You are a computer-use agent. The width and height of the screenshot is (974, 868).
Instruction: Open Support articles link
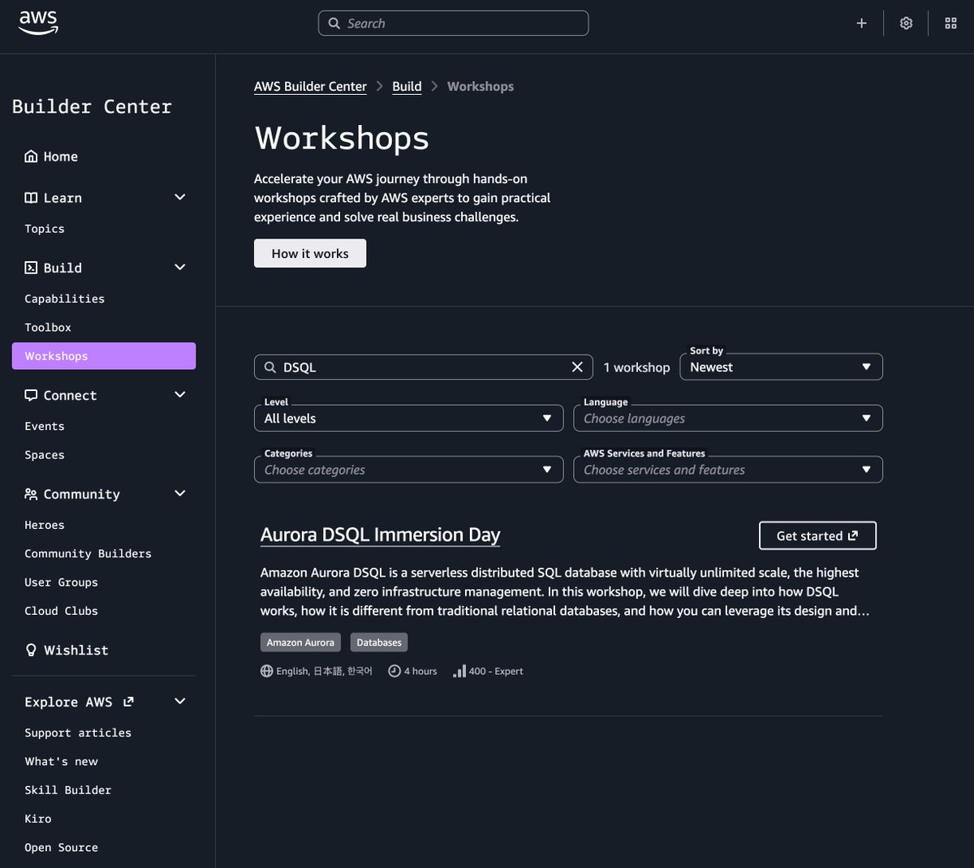click(78, 733)
